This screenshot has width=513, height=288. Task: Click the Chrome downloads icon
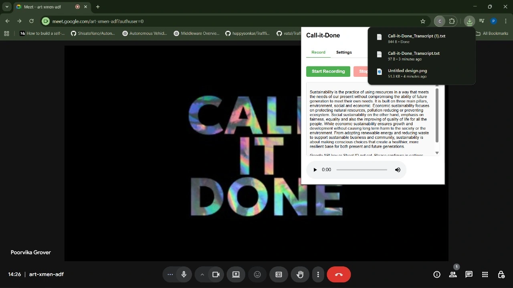[x=469, y=21]
